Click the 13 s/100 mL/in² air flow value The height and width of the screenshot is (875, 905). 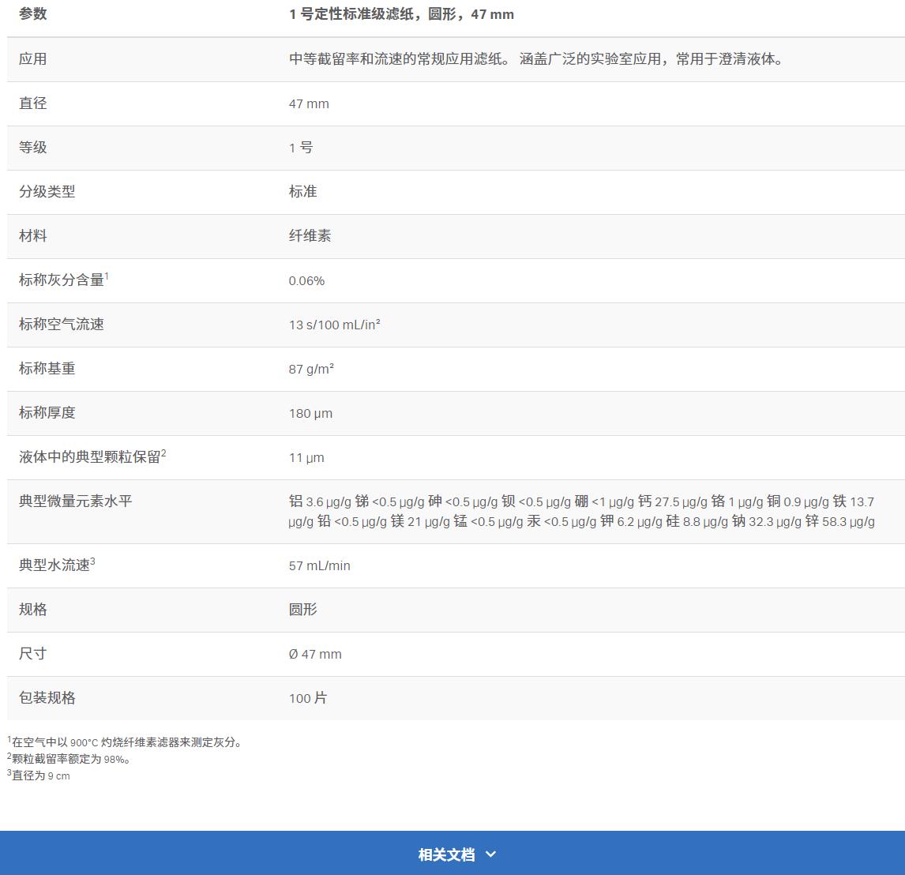(334, 325)
